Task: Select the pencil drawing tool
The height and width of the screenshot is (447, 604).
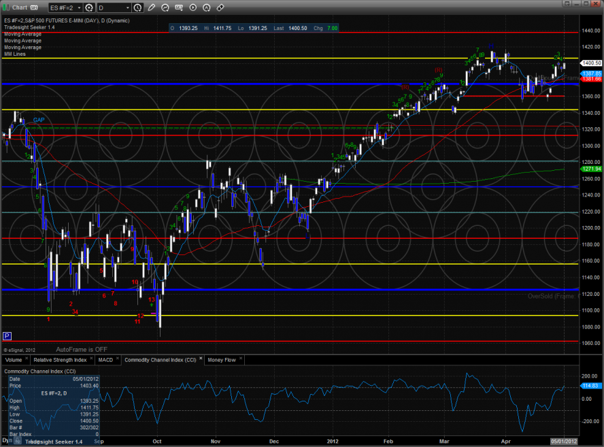Action: (151, 7)
